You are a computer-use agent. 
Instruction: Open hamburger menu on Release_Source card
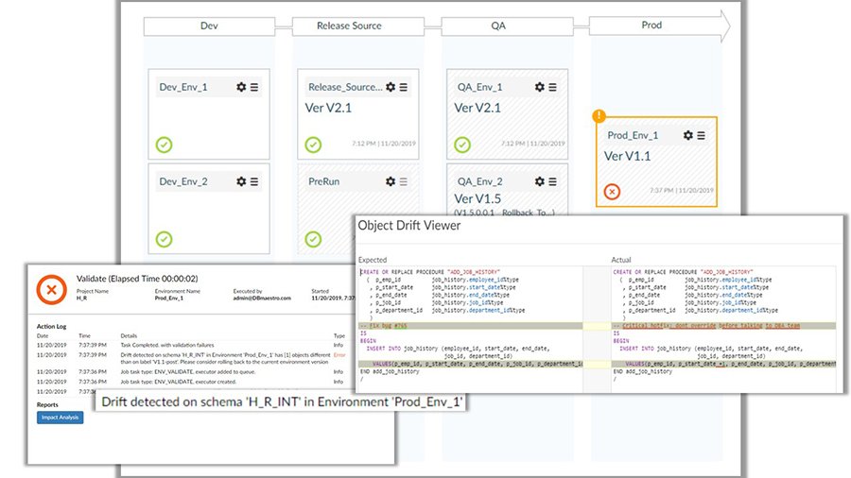click(x=405, y=87)
